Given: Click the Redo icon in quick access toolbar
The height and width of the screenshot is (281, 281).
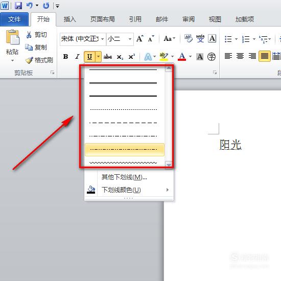Looking at the screenshot, I should pyautogui.click(x=46, y=6).
